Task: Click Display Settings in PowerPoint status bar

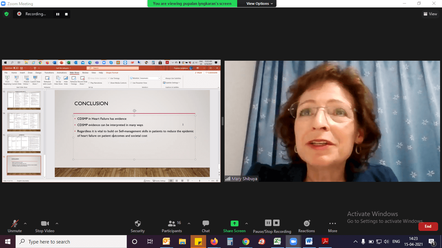Action: tap(159, 181)
